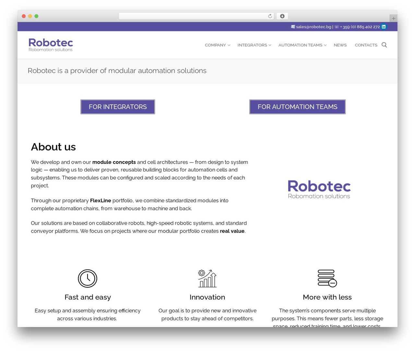The width and height of the screenshot is (415, 352).
Task: Click the stacked layers More with less icon
Action: tap(327, 278)
